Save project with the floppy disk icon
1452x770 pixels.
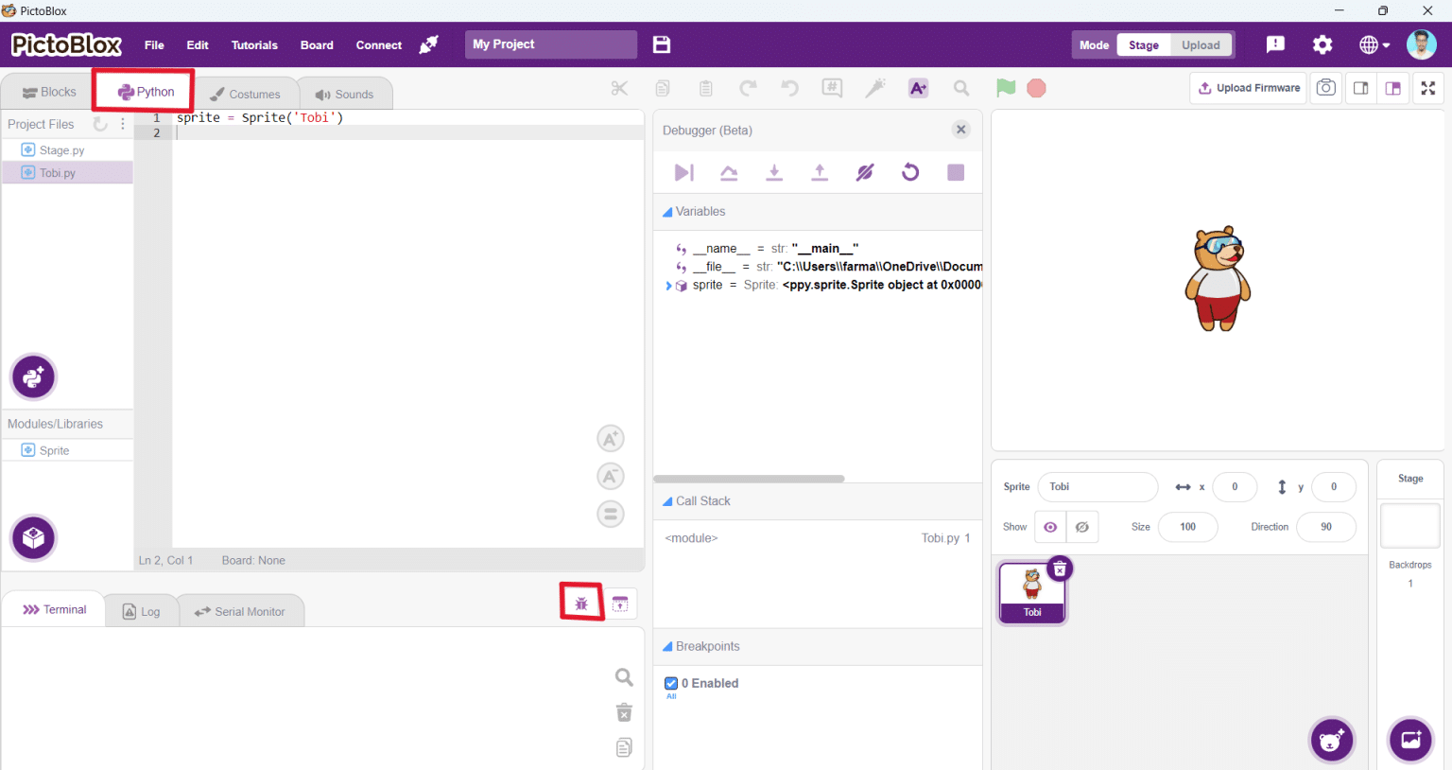(662, 44)
